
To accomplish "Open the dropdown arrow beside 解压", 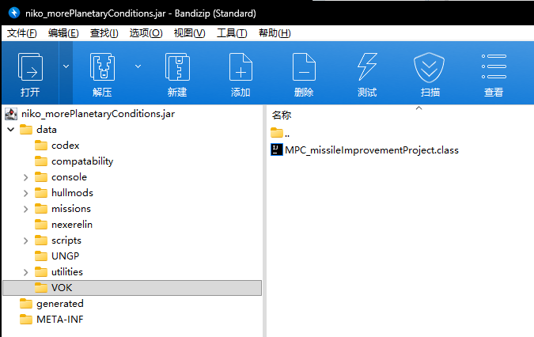I will click(x=138, y=66).
